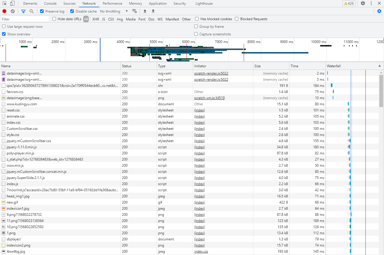The image size is (384, 255).
Task: Activate the inspect element picker icon
Action: (x=4, y=4)
